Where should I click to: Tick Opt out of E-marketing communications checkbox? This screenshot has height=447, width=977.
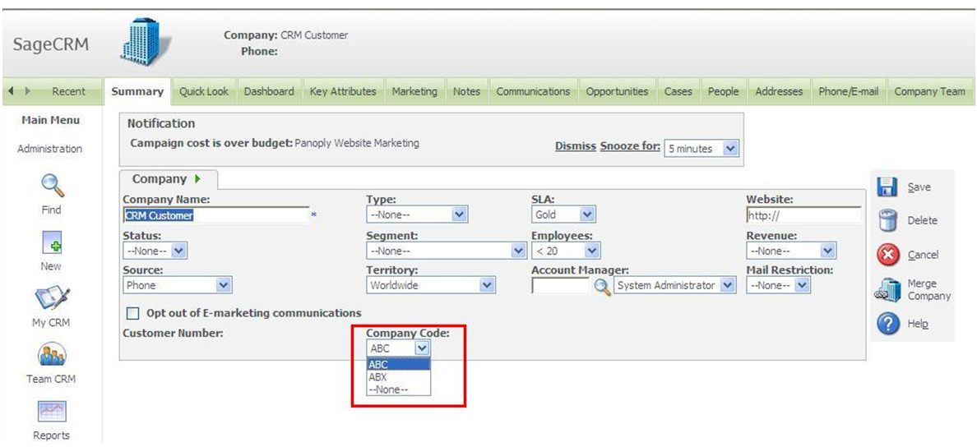132,313
